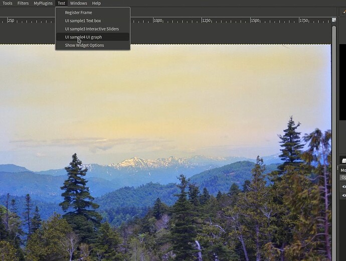
Task: Open the Help menu
Action: pos(96,3)
